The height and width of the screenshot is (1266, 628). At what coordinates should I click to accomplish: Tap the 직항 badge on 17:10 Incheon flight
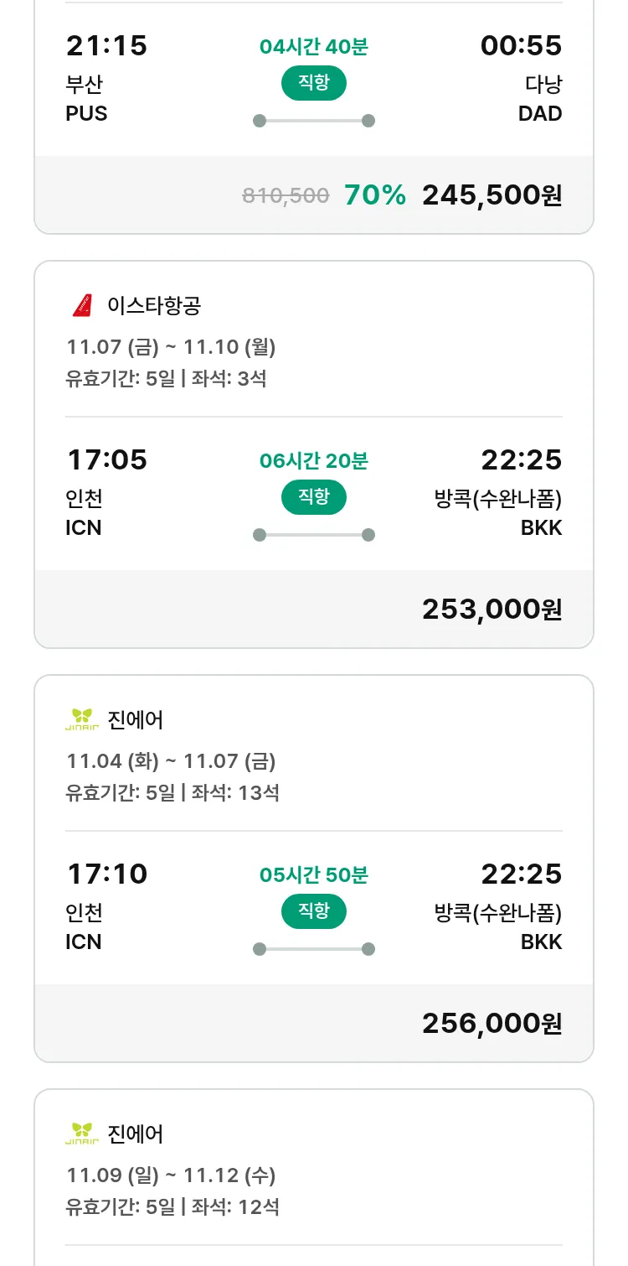313,911
